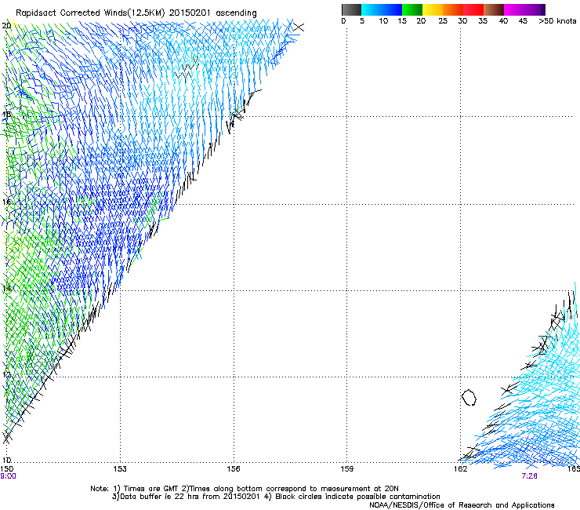
Task: Click the latitude label '14'
Action: (6, 289)
